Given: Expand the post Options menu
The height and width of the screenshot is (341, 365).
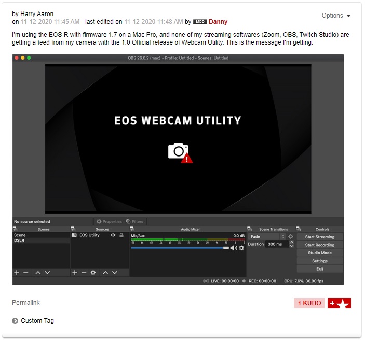Looking at the screenshot, I should (x=336, y=16).
